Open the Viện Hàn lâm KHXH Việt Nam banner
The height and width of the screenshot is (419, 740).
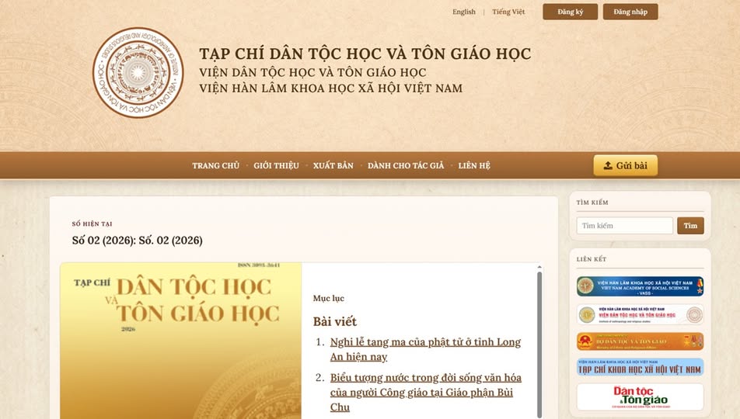[640, 286]
